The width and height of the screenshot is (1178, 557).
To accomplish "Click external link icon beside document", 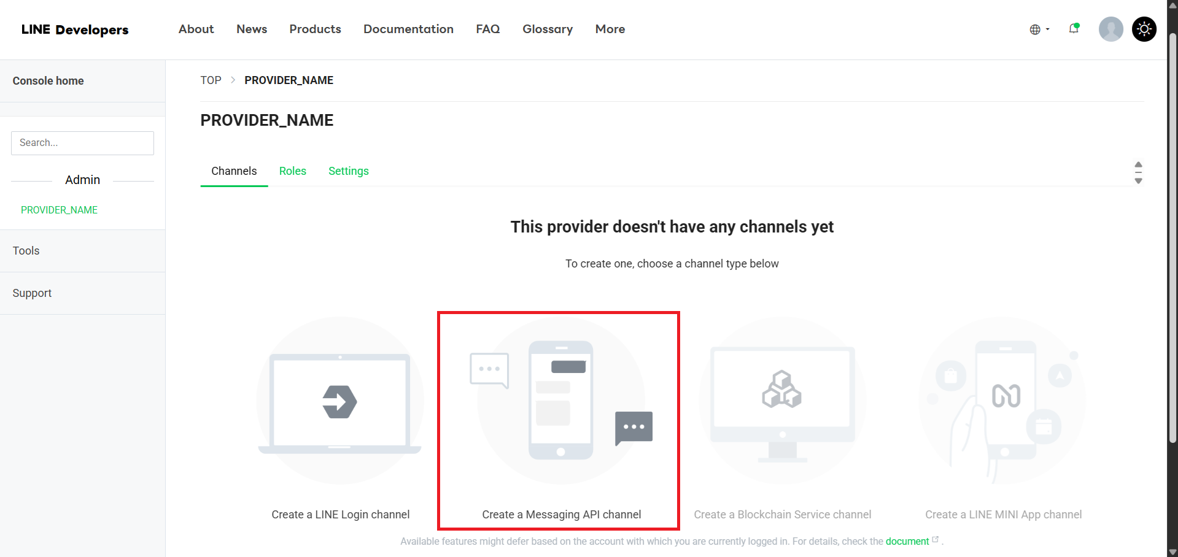I will coord(936,540).
